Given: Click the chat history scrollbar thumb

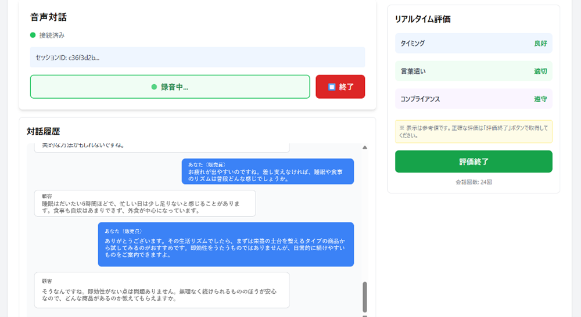Looking at the screenshot, I should pyautogui.click(x=365, y=297).
